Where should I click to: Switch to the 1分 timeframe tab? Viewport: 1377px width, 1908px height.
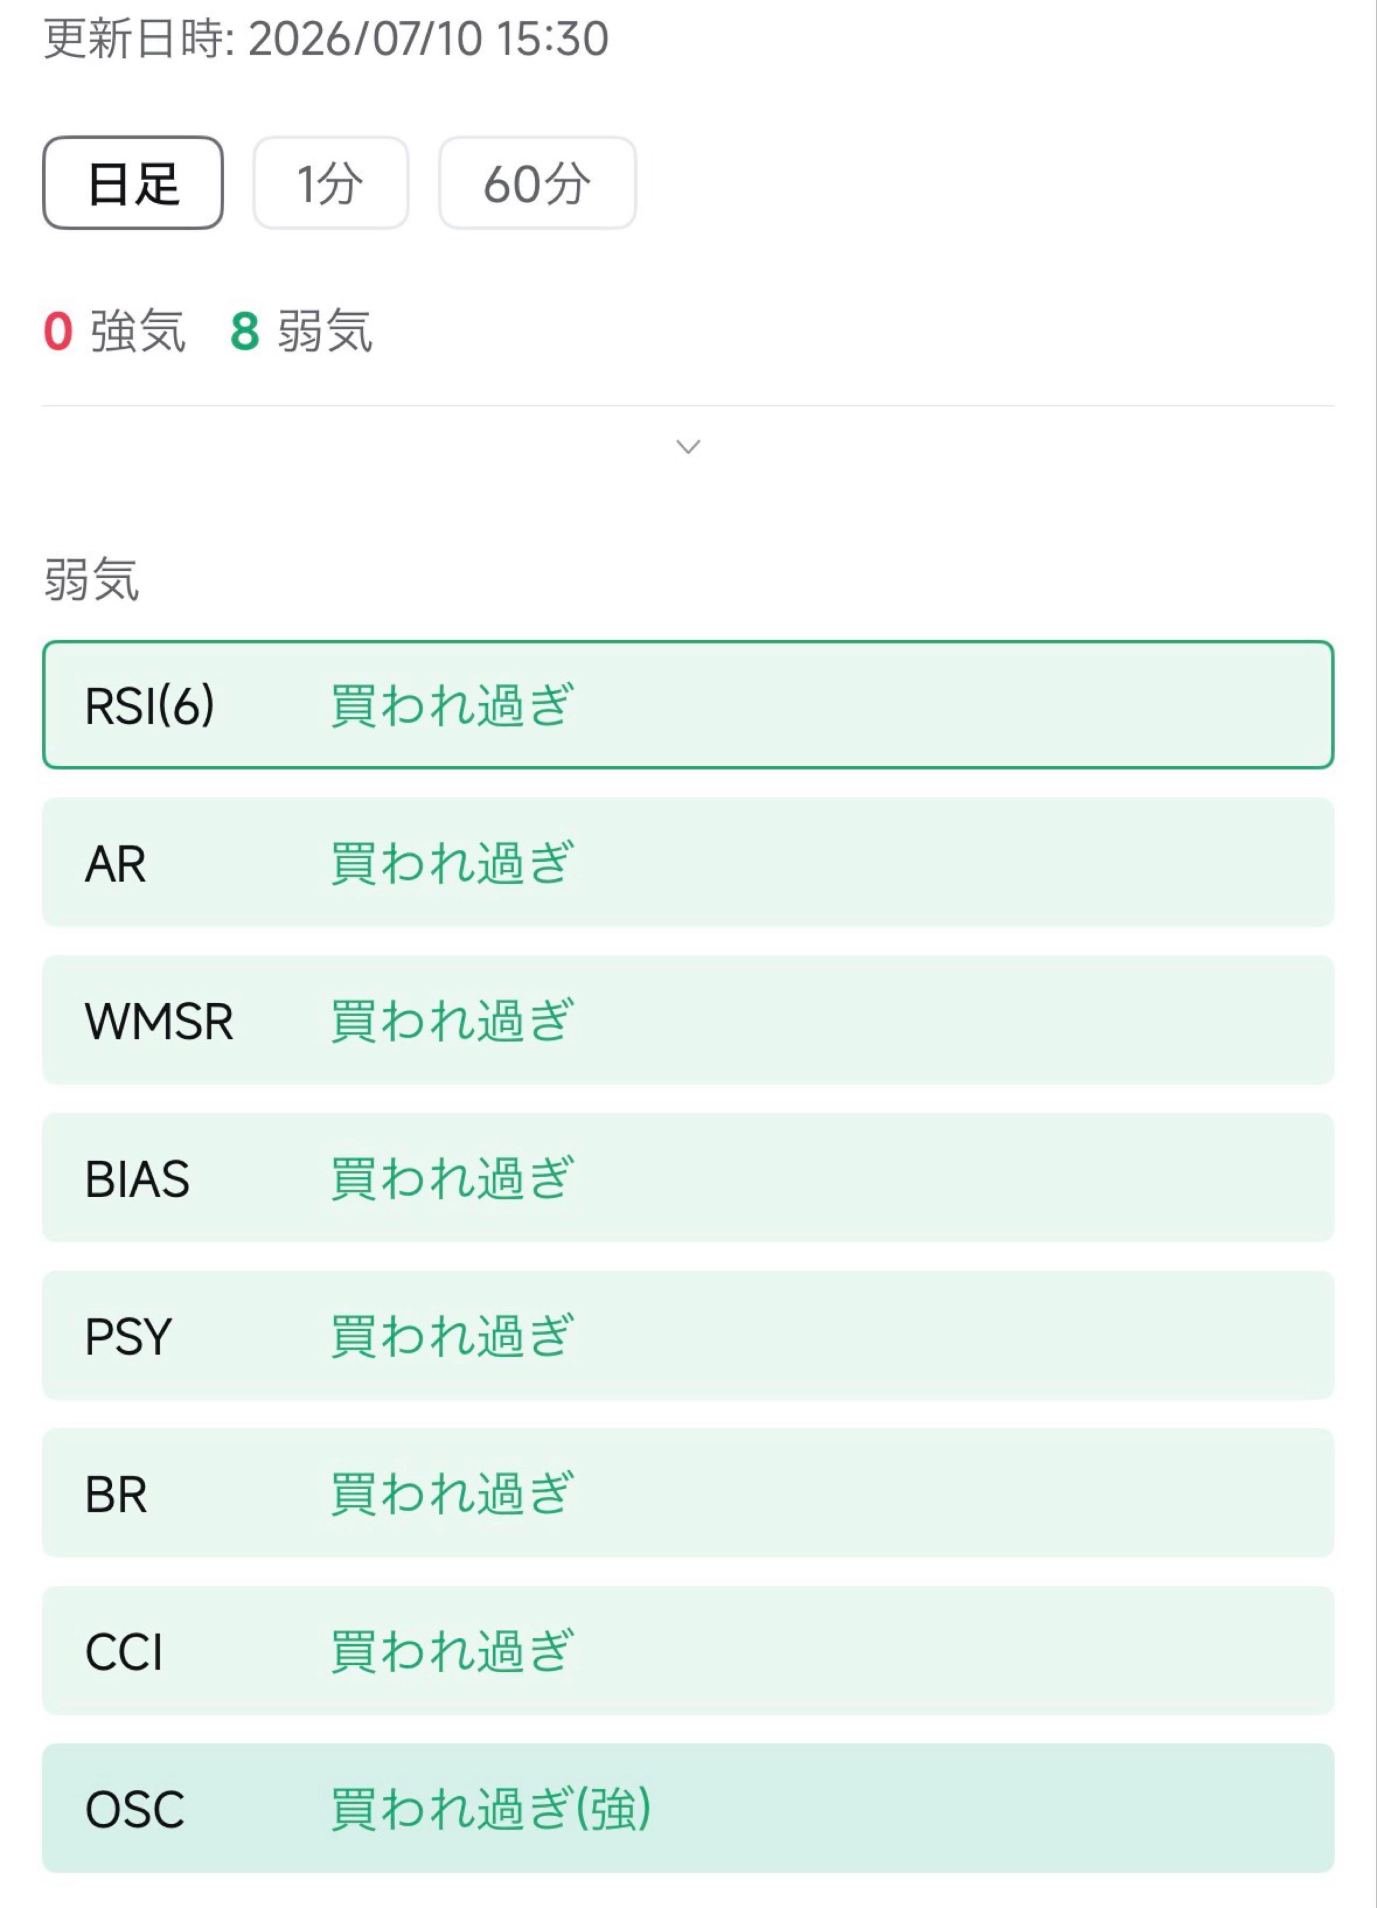tap(331, 182)
